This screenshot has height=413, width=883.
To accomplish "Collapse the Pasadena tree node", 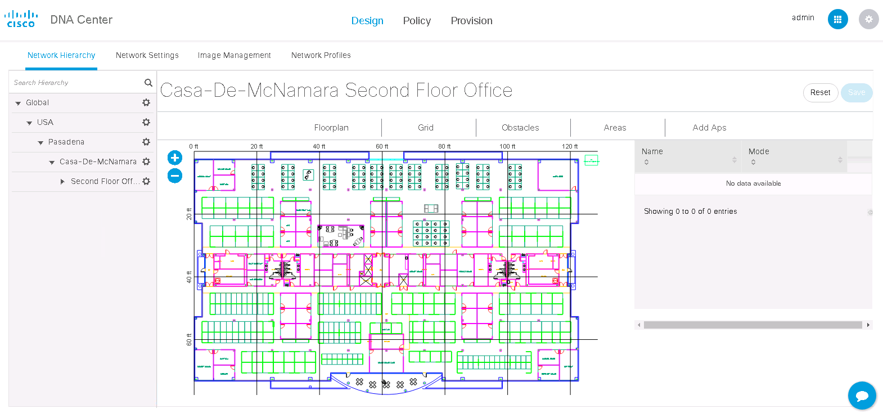I will (40, 143).
